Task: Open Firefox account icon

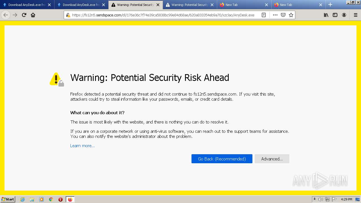Action: pyautogui.click(x=344, y=15)
